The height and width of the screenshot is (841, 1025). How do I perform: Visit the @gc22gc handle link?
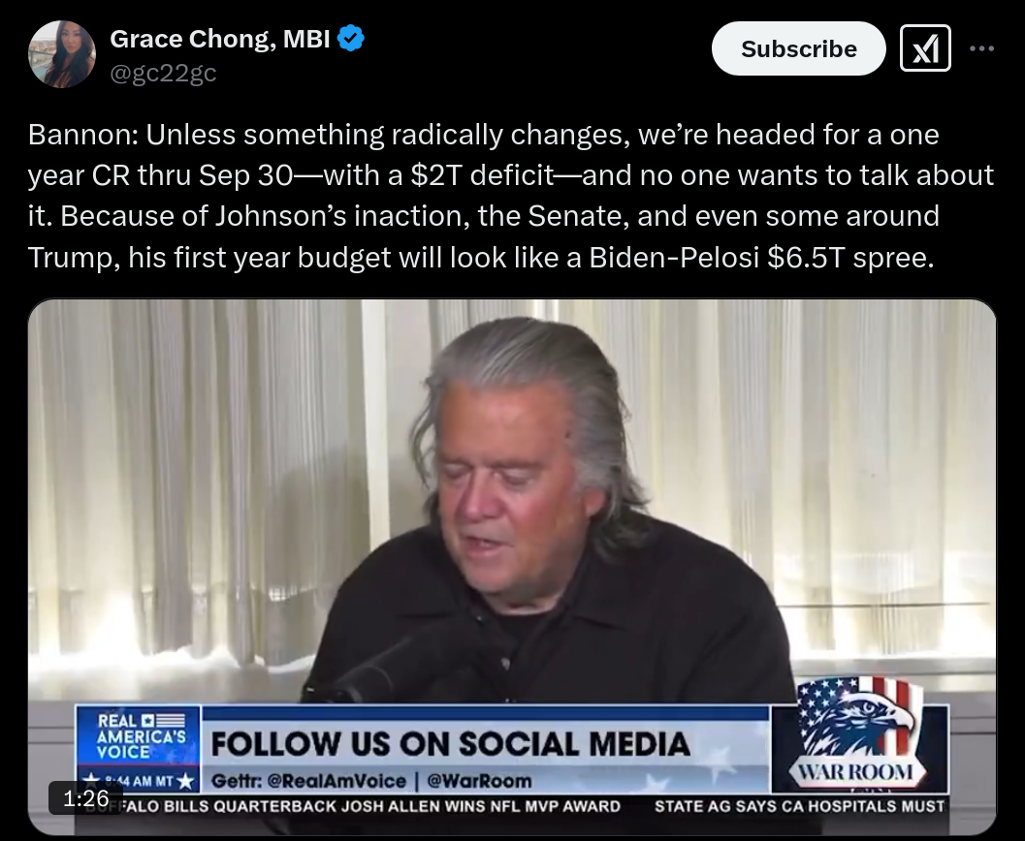(163, 73)
